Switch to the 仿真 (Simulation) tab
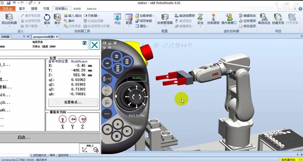 tap(46, 9)
